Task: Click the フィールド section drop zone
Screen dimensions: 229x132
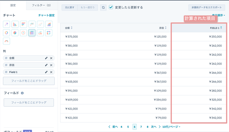Action: (x=29, y=102)
